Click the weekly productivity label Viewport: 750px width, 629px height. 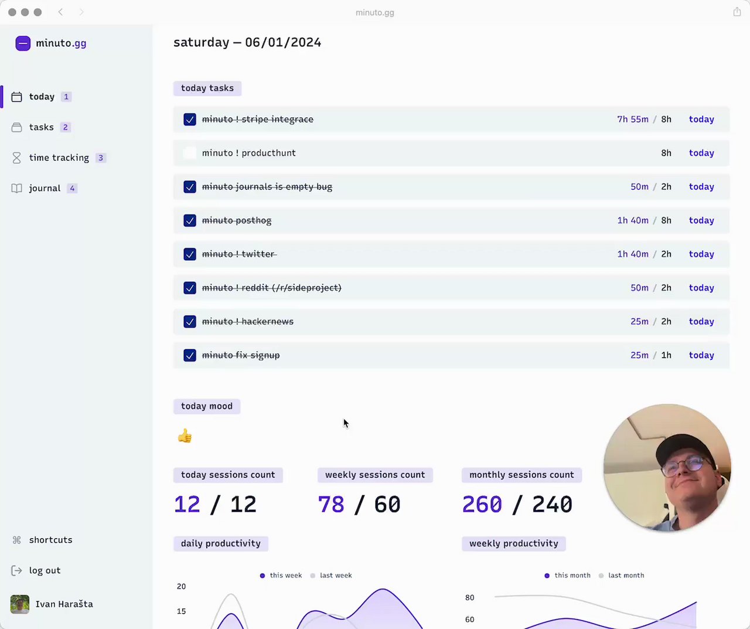(514, 543)
